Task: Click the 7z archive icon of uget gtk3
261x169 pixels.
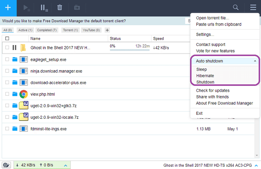Action: (x=24, y=105)
